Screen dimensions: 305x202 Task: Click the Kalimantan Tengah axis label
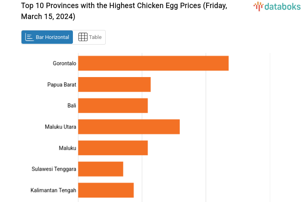(x=53, y=190)
